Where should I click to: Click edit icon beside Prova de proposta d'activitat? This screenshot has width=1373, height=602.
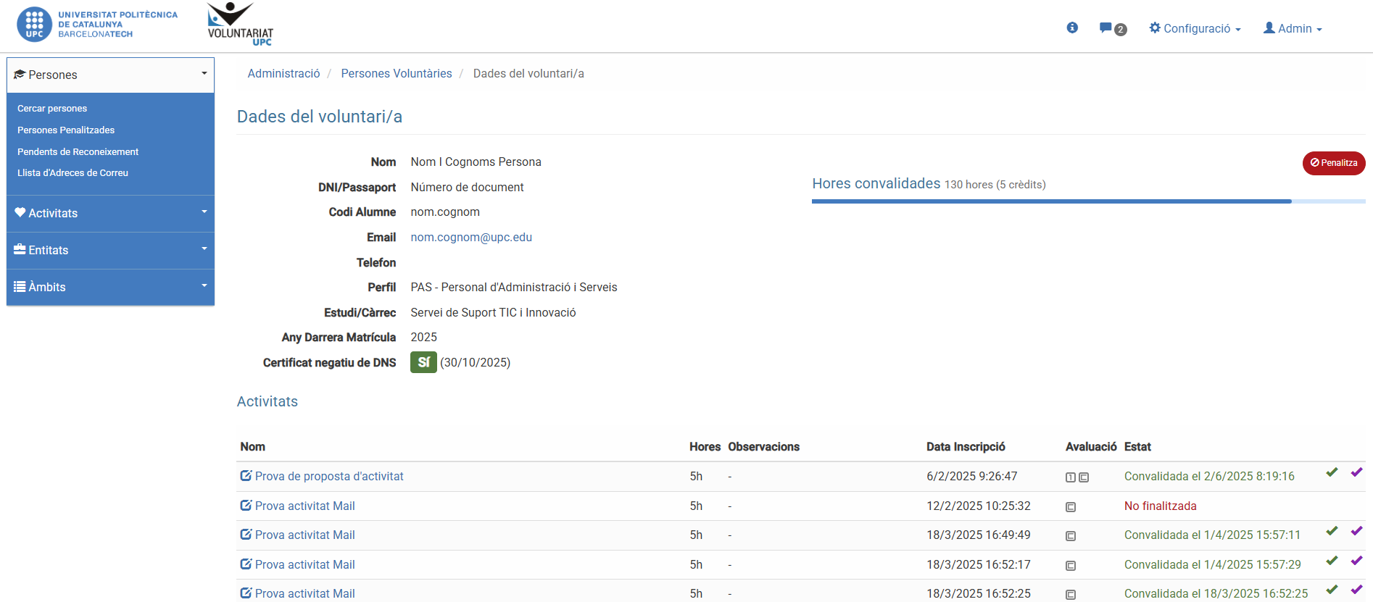[246, 476]
